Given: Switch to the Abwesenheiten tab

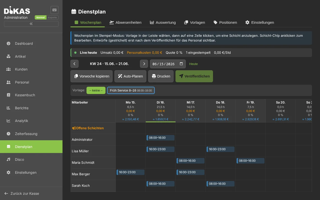Looking at the screenshot, I should click(125, 22).
